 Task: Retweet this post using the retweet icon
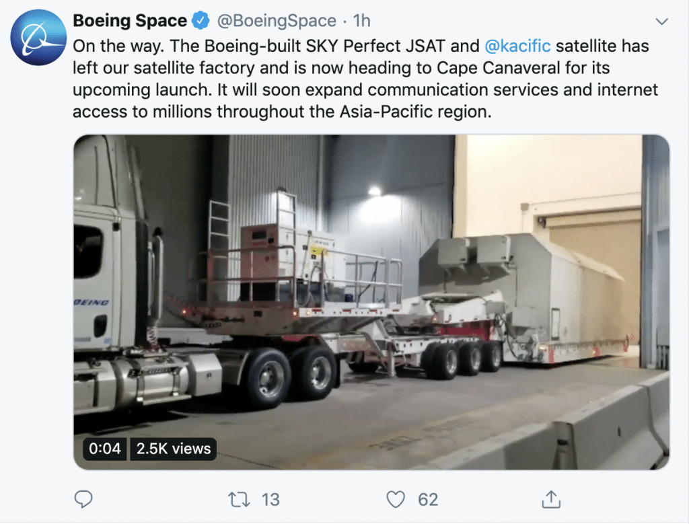point(238,499)
